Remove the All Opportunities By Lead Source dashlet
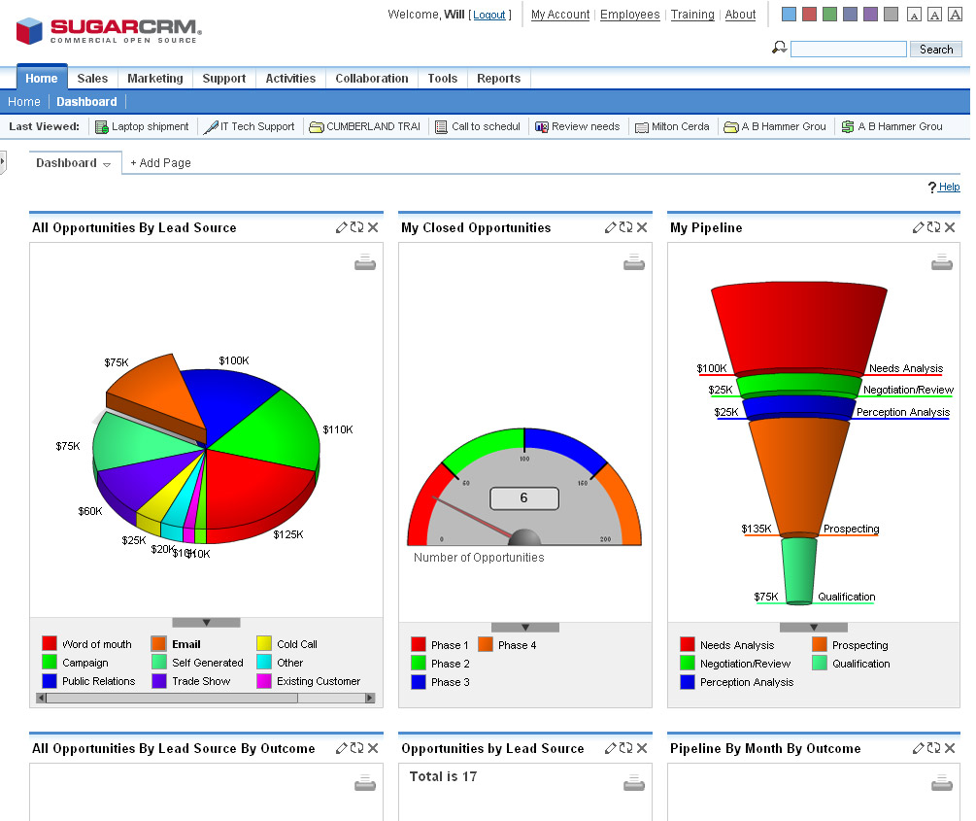Screen dimensions: 976x821 tap(373, 227)
